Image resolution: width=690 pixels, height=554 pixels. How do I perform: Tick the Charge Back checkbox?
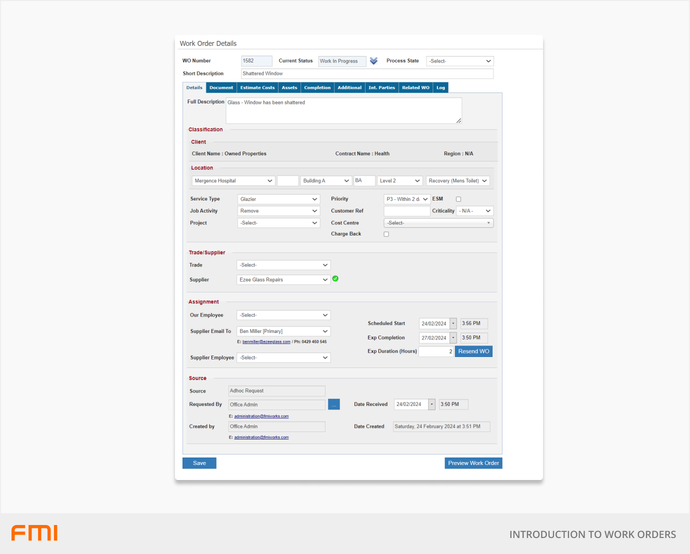(386, 234)
